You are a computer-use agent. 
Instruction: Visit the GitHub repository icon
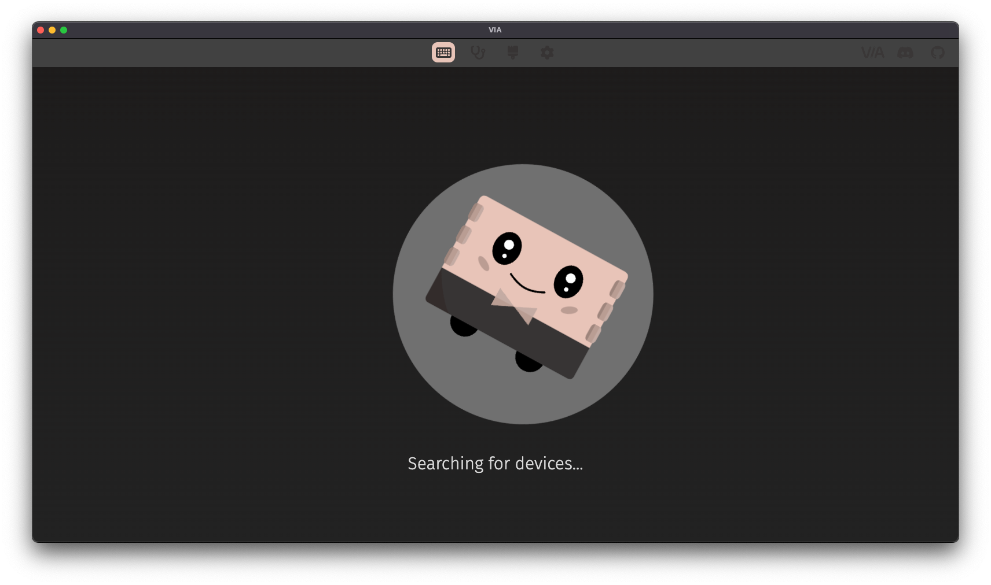click(x=938, y=53)
